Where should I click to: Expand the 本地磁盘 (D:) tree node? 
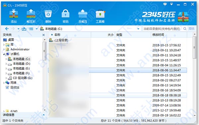pyautogui.click(x=6, y=64)
